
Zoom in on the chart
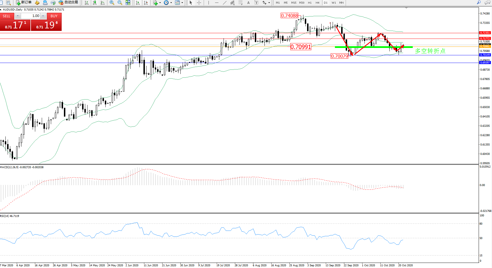[x=112, y=3]
